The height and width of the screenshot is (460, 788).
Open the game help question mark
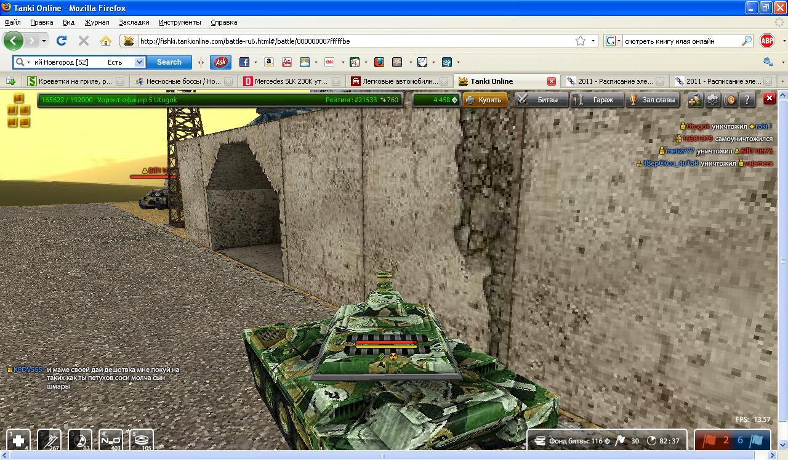(747, 100)
